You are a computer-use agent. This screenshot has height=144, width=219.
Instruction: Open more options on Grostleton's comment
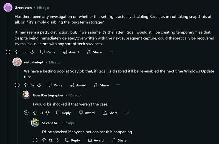point(111,52)
